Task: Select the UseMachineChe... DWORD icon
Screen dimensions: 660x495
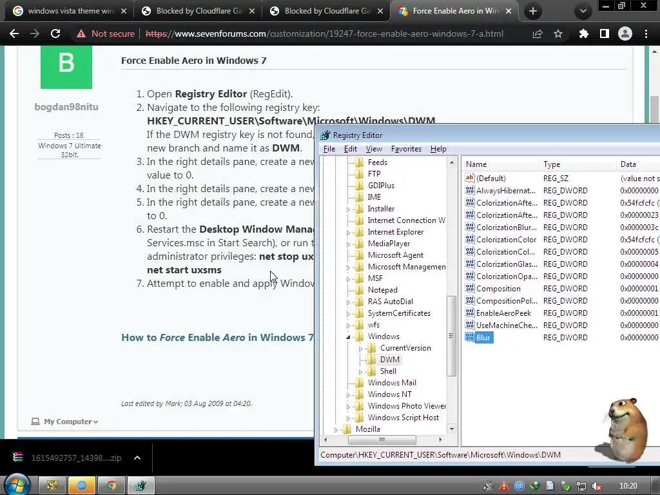Action: [470, 325]
